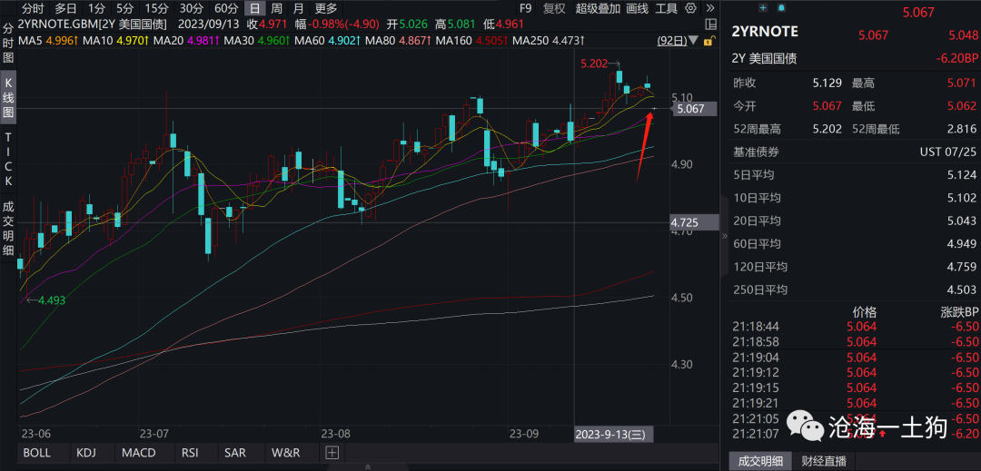
Task: Select the BOLL indicator
Action: tap(37, 453)
